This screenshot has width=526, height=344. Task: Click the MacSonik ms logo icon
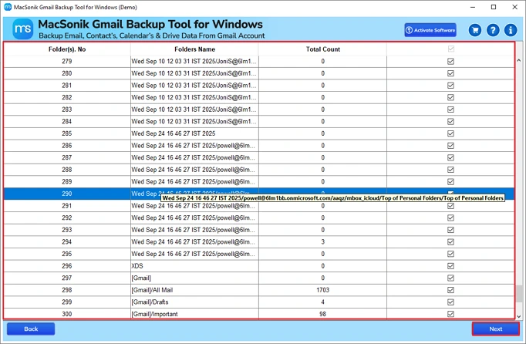[x=23, y=29]
